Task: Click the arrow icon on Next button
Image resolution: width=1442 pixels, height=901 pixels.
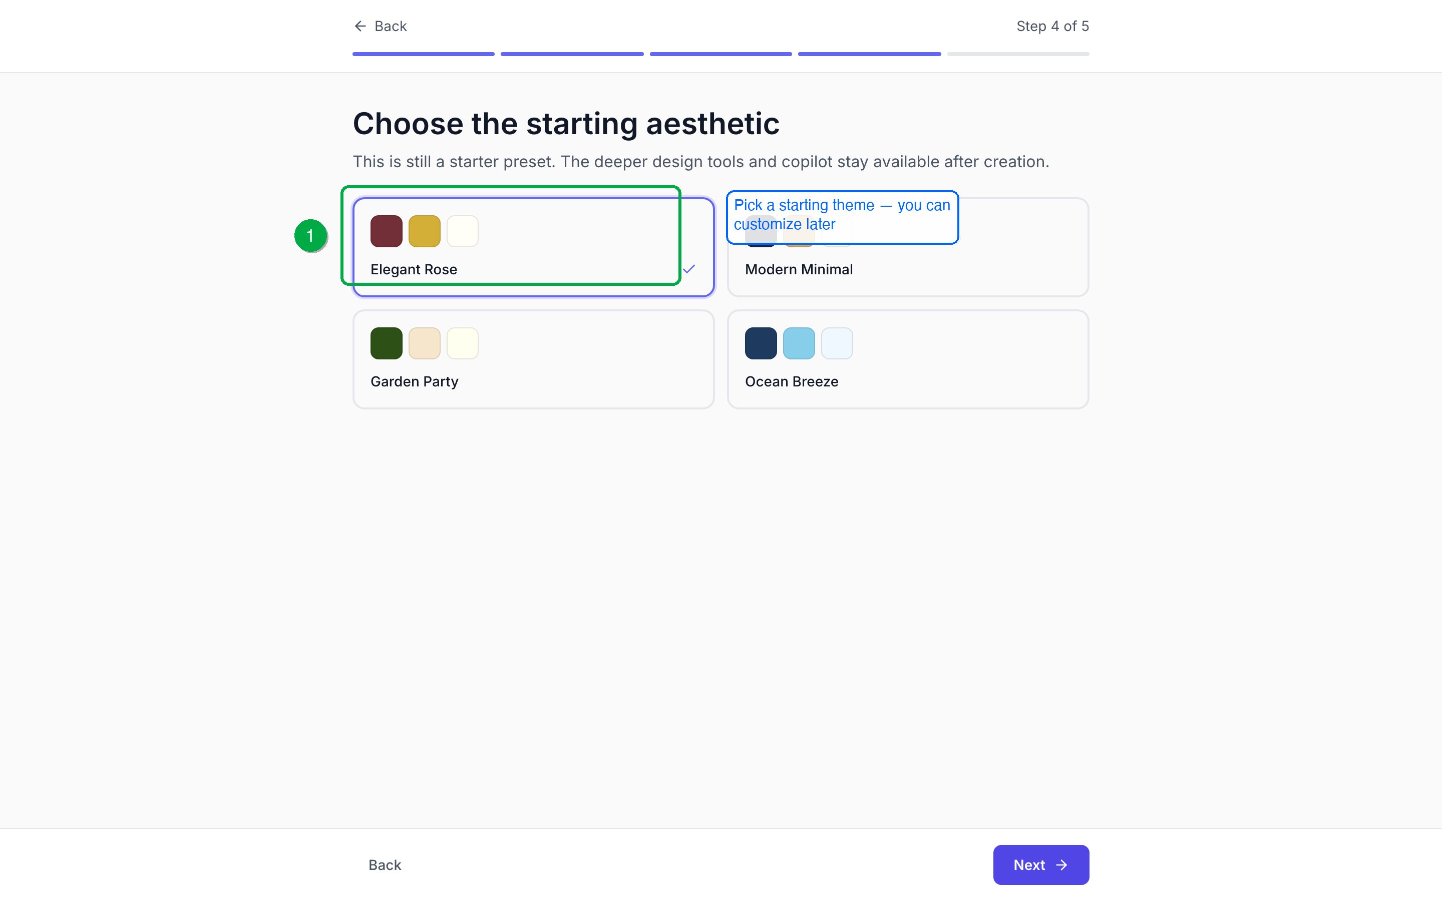Action: 1061,864
